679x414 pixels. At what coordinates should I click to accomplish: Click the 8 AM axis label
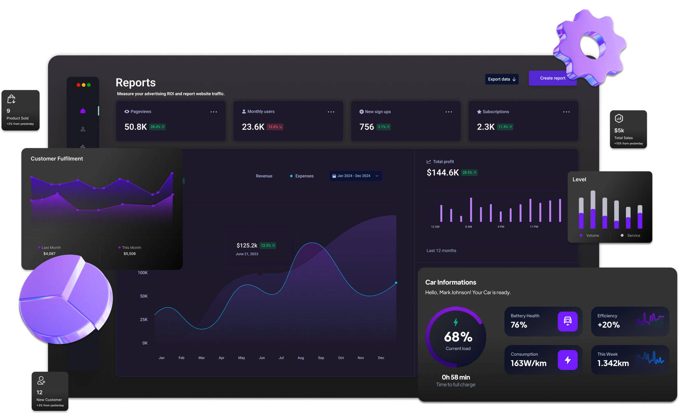pyautogui.click(x=469, y=227)
